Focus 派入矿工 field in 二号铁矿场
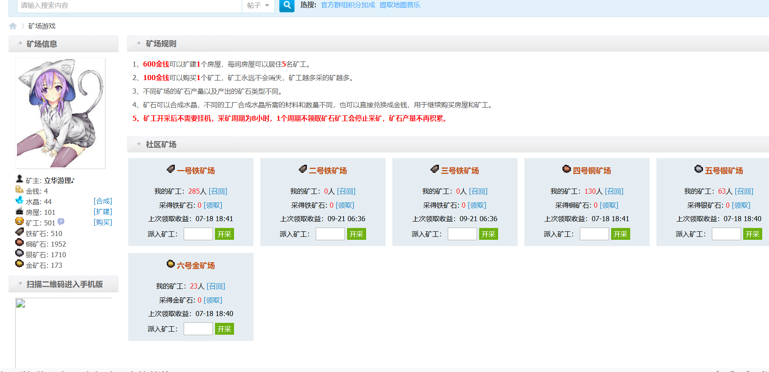This screenshot has width=769, height=372. [x=330, y=234]
